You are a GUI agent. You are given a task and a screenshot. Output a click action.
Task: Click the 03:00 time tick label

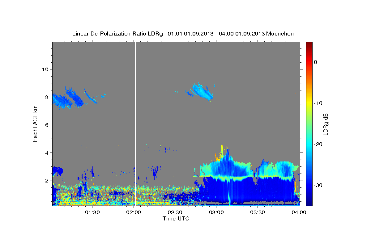[x=216, y=212]
